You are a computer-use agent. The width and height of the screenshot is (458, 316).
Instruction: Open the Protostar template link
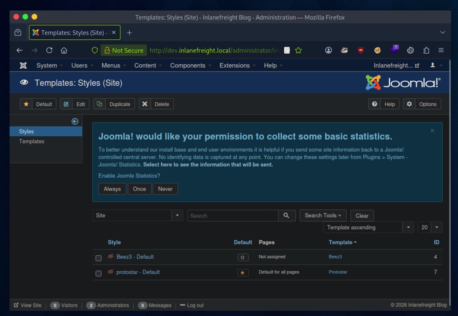[338, 272]
